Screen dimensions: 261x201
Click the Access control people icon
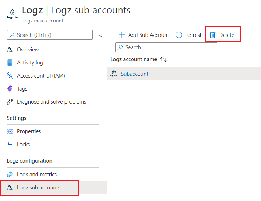pos(10,76)
